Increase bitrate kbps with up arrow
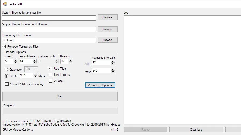This screenshot has height=135, width=241. pos(36,74)
